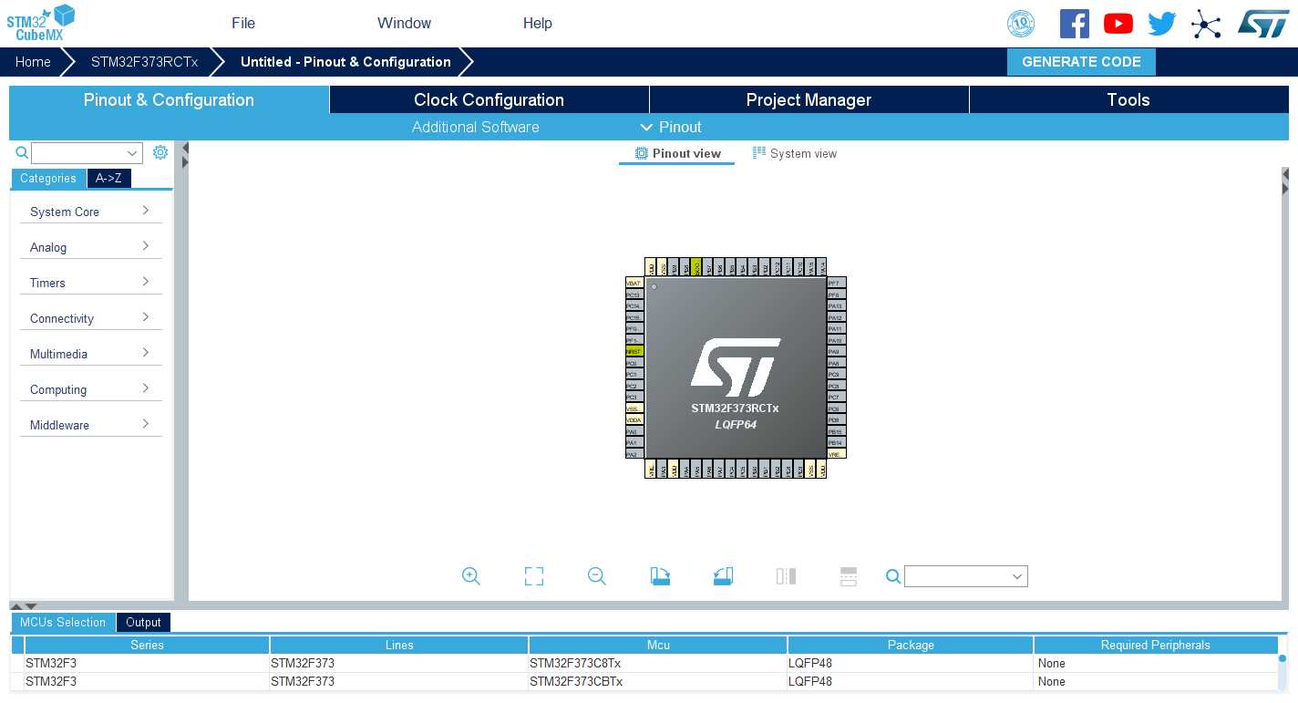Click the ST community network icon
This screenshot has width=1298, height=703.
(1206, 25)
